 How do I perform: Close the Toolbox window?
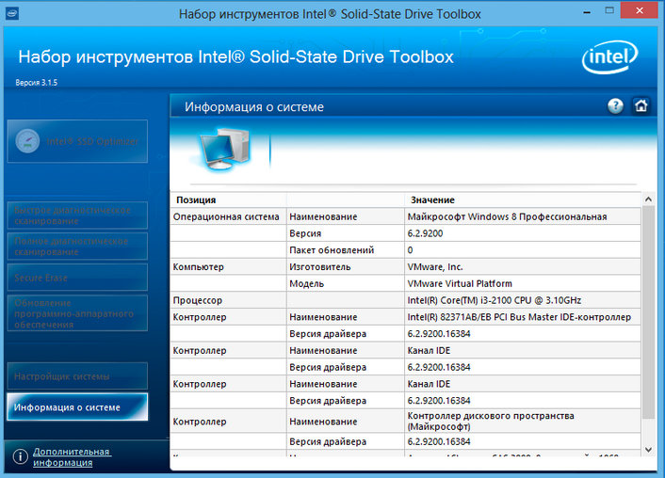click(x=640, y=10)
